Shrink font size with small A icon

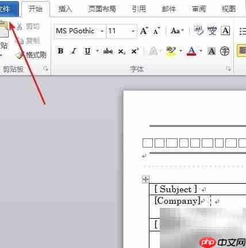click(x=157, y=31)
